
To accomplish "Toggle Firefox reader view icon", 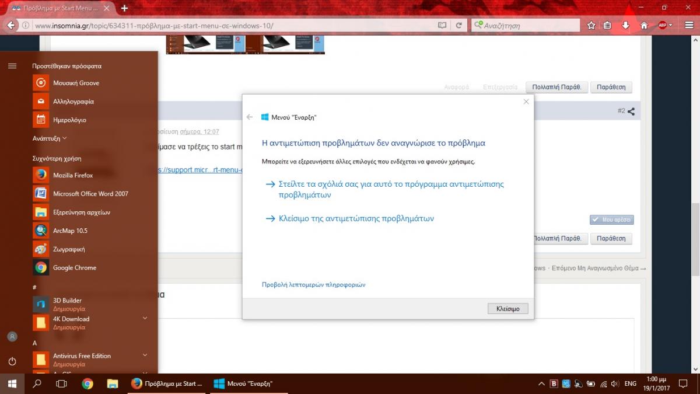I will pos(443,25).
